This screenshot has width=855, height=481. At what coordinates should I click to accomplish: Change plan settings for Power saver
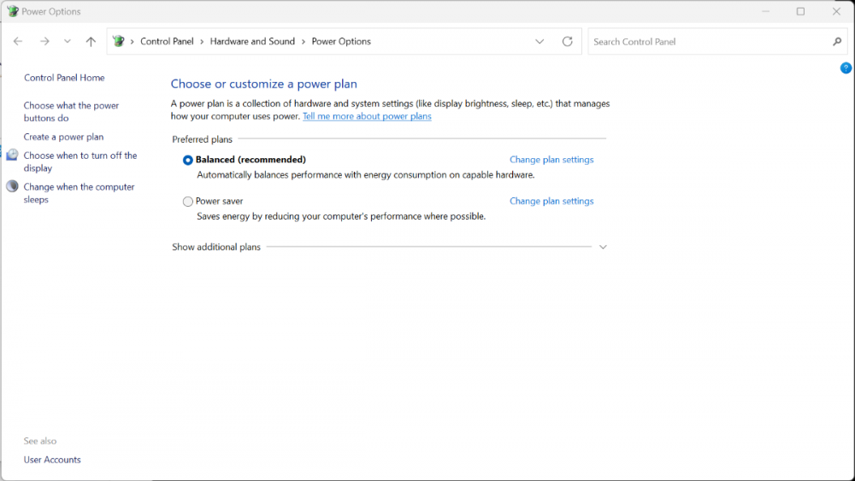(551, 202)
